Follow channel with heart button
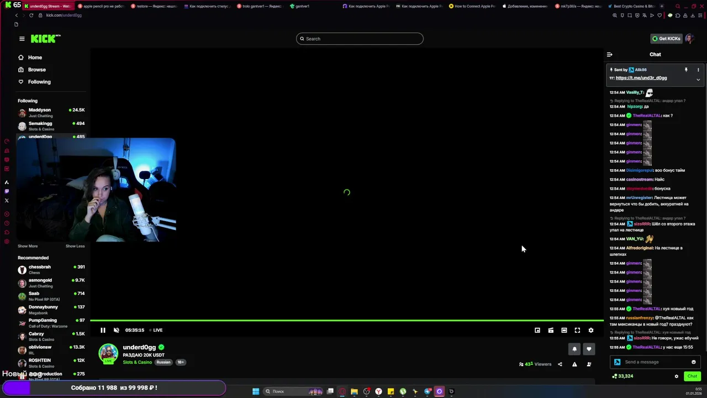 pos(589,349)
